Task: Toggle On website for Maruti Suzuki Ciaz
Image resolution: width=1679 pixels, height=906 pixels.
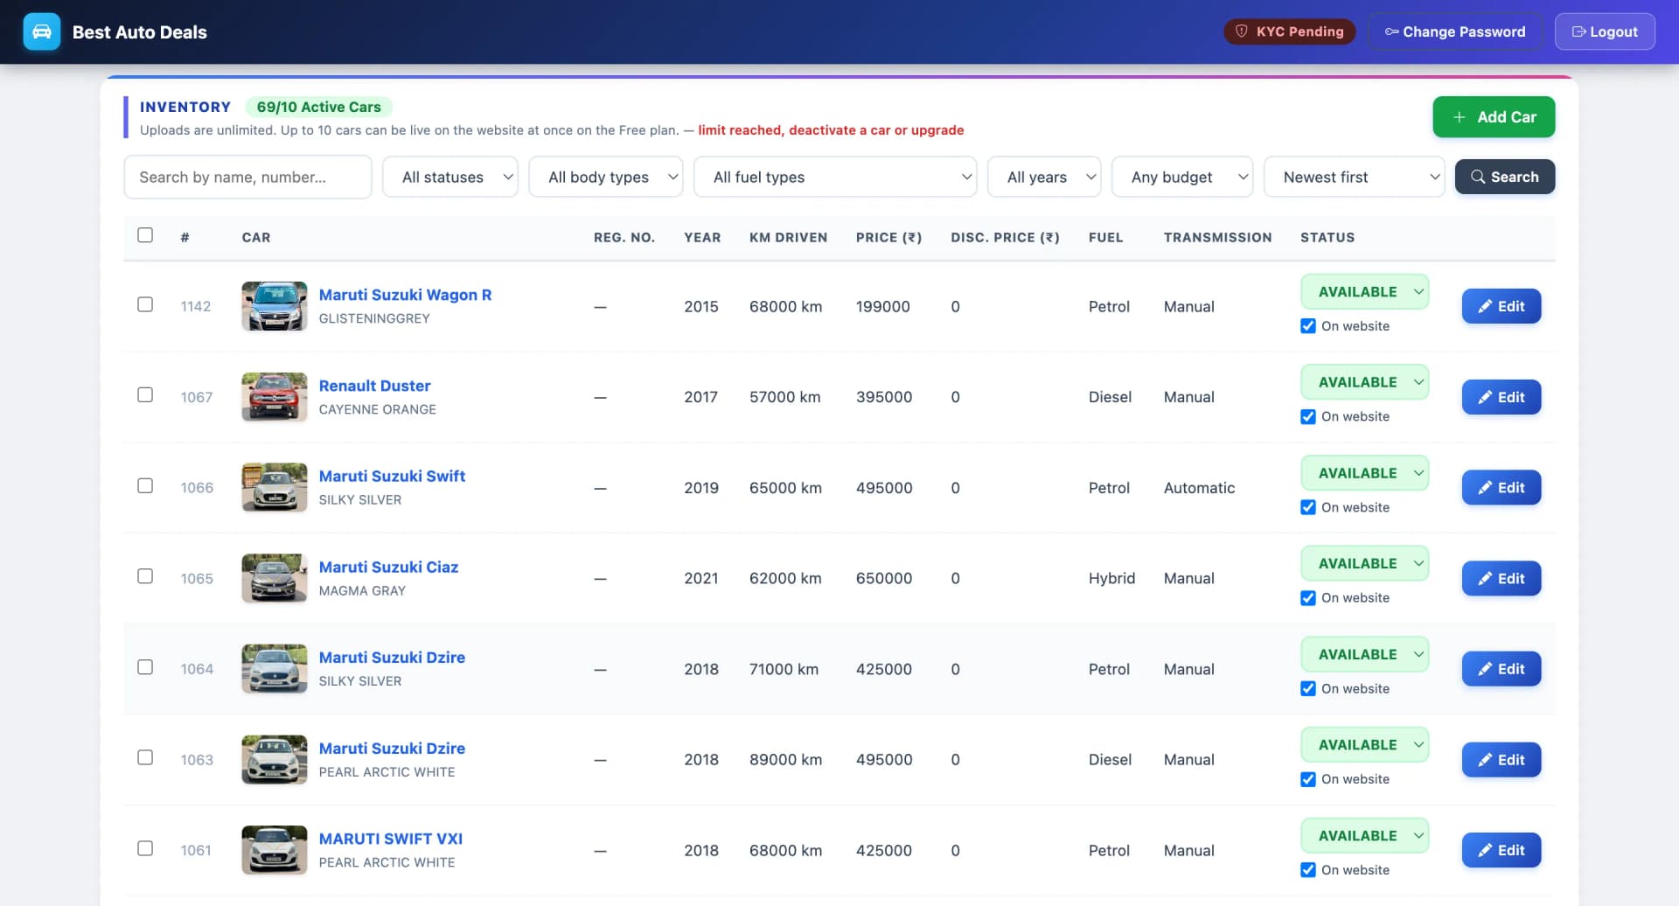Action: tap(1308, 598)
